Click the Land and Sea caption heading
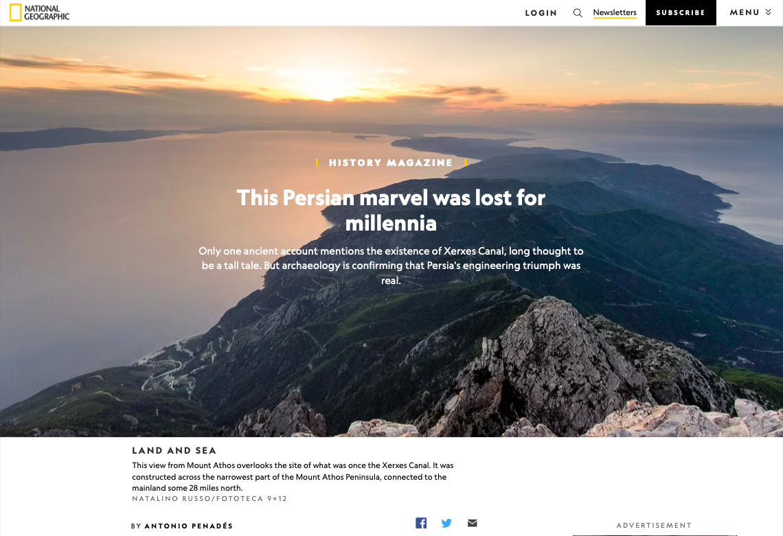Image resolution: width=783 pixels, height=536 pixels. point(174,451)
